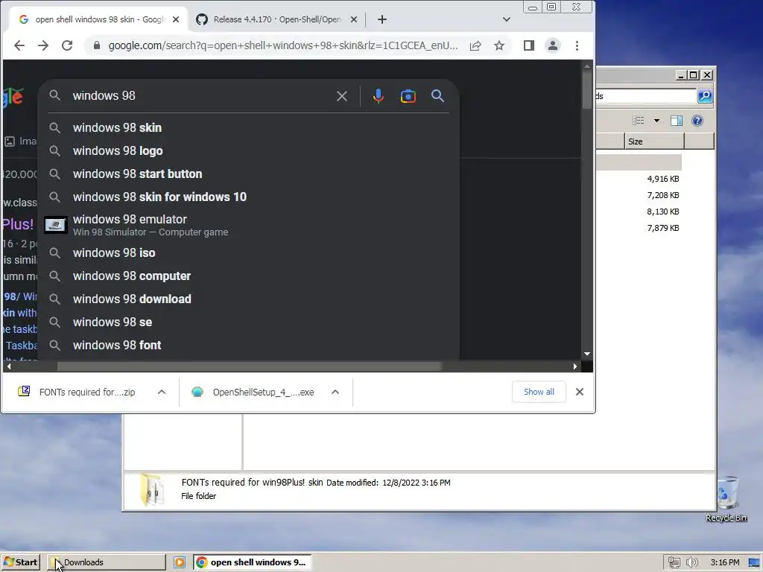Open the Explorer view options dropdown arrow
This screenshot has width=763, height=572.
[656, 121]
